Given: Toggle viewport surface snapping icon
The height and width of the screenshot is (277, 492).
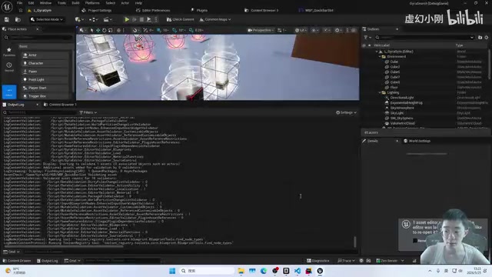Looking at the screenshot, I should pyautogui.click(x=145, y=30).
